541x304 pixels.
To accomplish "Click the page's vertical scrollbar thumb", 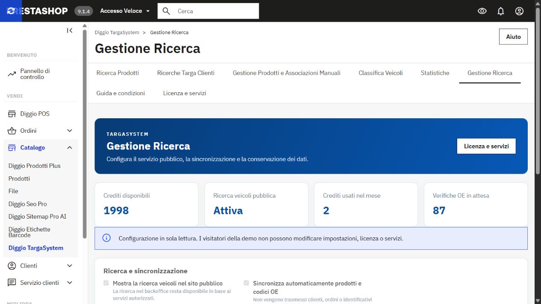I will 538,91.
